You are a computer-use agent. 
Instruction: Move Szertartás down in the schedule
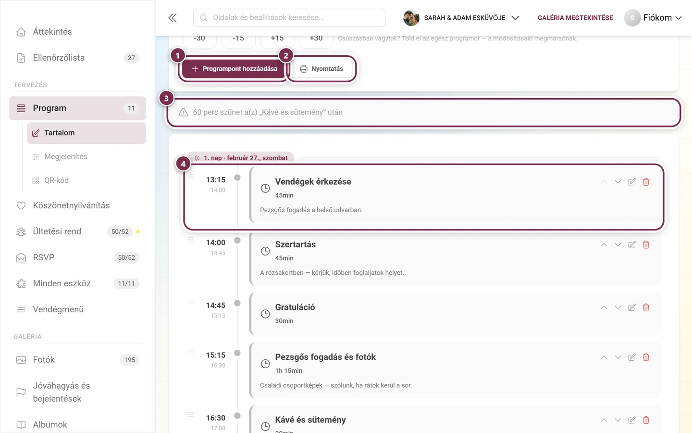(x=618, y=245)
